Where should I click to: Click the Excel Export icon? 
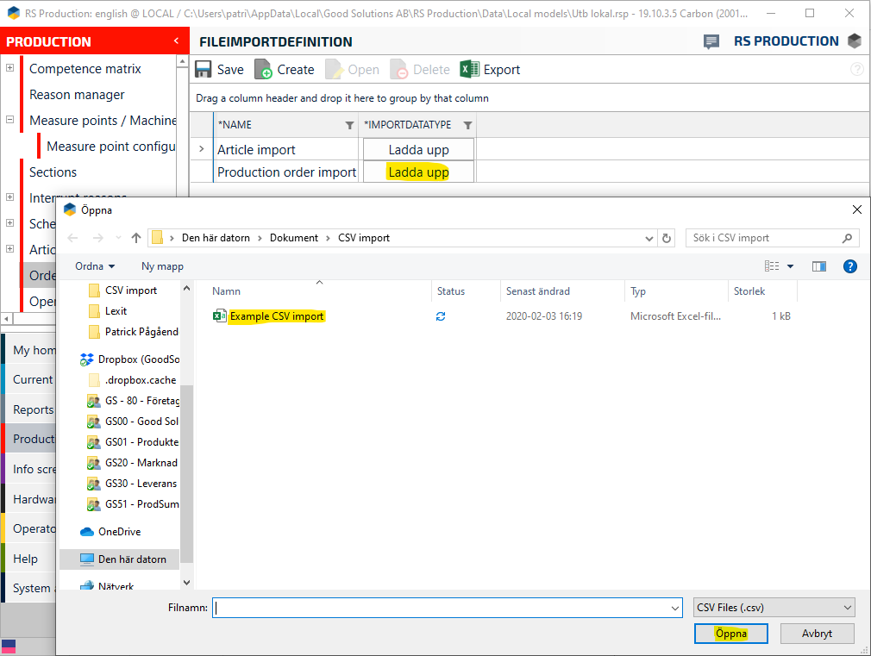(469, 70)
